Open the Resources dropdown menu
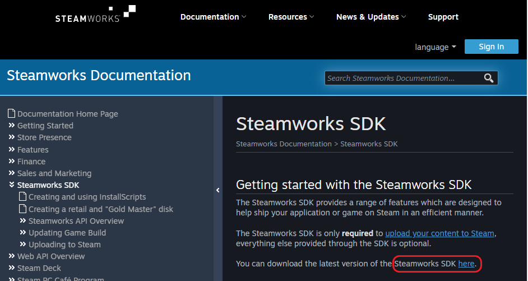Image resolution: width=528 pixels, height=281 pixels. pos(291,17)
